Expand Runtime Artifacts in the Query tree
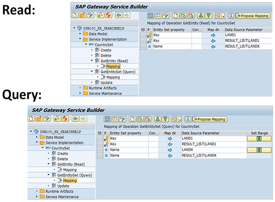The image size is (275, 202). pyautogui.click(x=37, y=191)
